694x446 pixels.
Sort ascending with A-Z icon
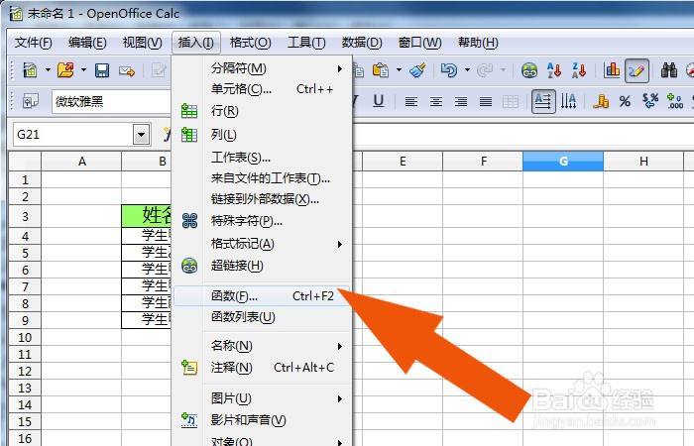point(553,70)
